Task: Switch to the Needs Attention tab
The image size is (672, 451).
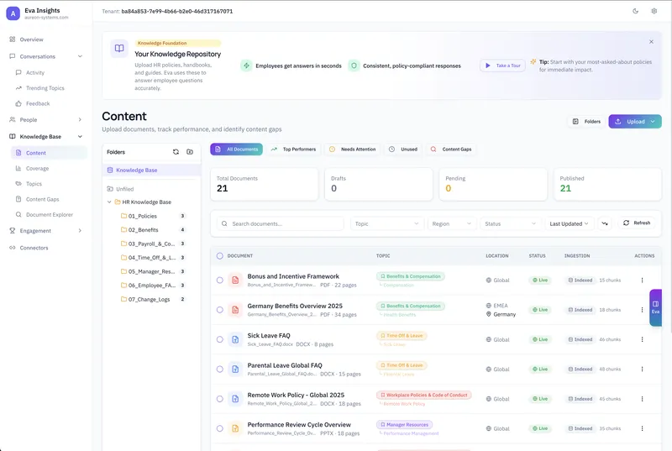Action: pyautogui.click(x=352, y=149)
